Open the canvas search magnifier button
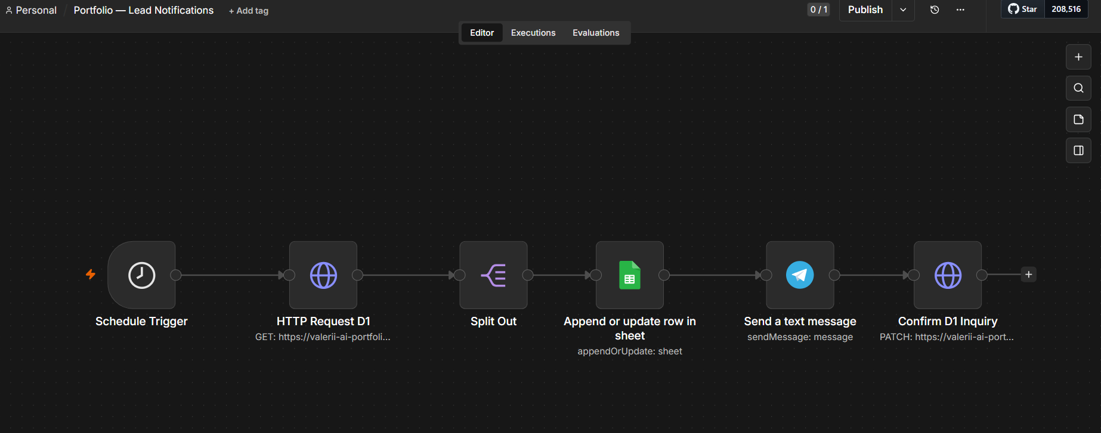Screen dimensions: 1101x433 coord(1078,88)
